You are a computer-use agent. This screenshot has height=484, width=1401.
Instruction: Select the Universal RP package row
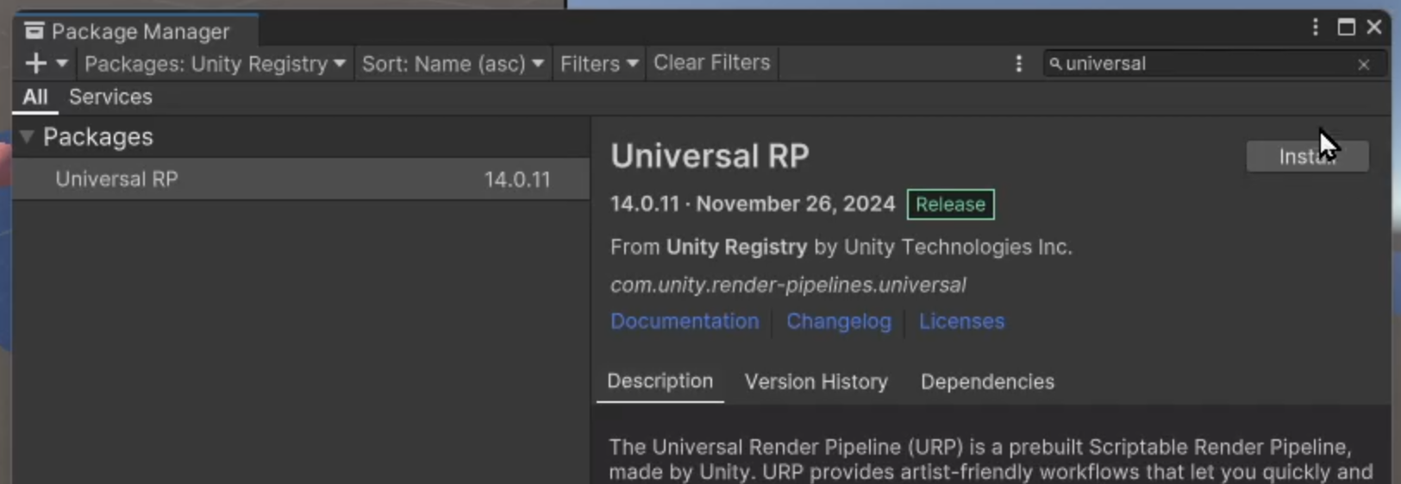pyautogui.click(x=301, y=179)
